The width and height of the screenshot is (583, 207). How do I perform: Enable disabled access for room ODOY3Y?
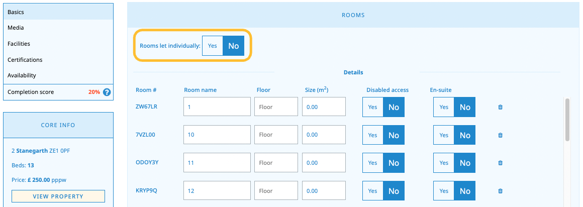click(372, 163)
